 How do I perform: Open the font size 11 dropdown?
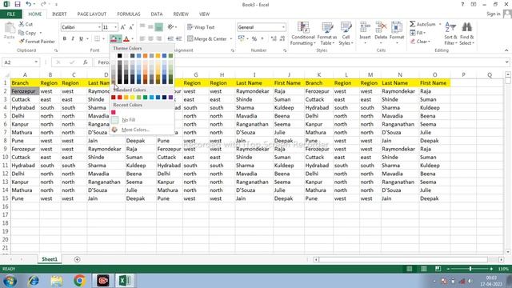coord(115,27)
